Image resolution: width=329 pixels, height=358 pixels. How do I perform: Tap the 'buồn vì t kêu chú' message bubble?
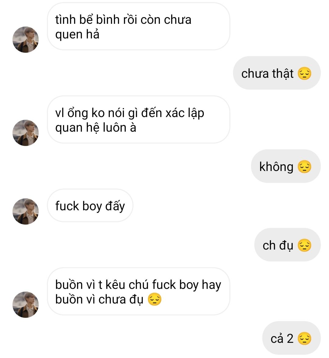[x=138, y=292]
